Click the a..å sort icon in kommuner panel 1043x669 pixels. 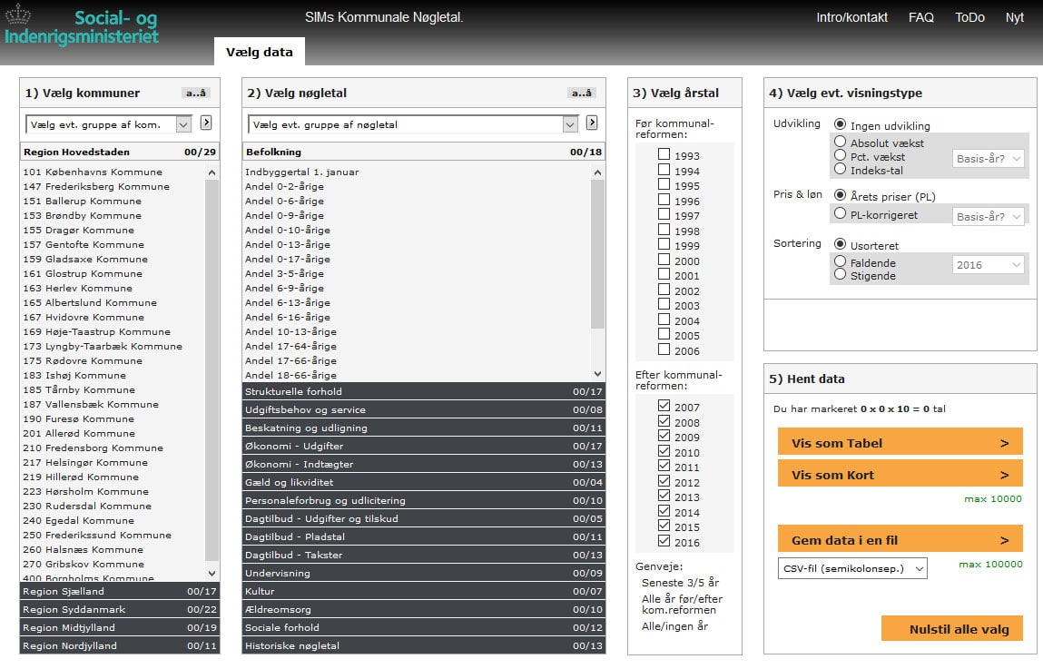coord(196,93)
